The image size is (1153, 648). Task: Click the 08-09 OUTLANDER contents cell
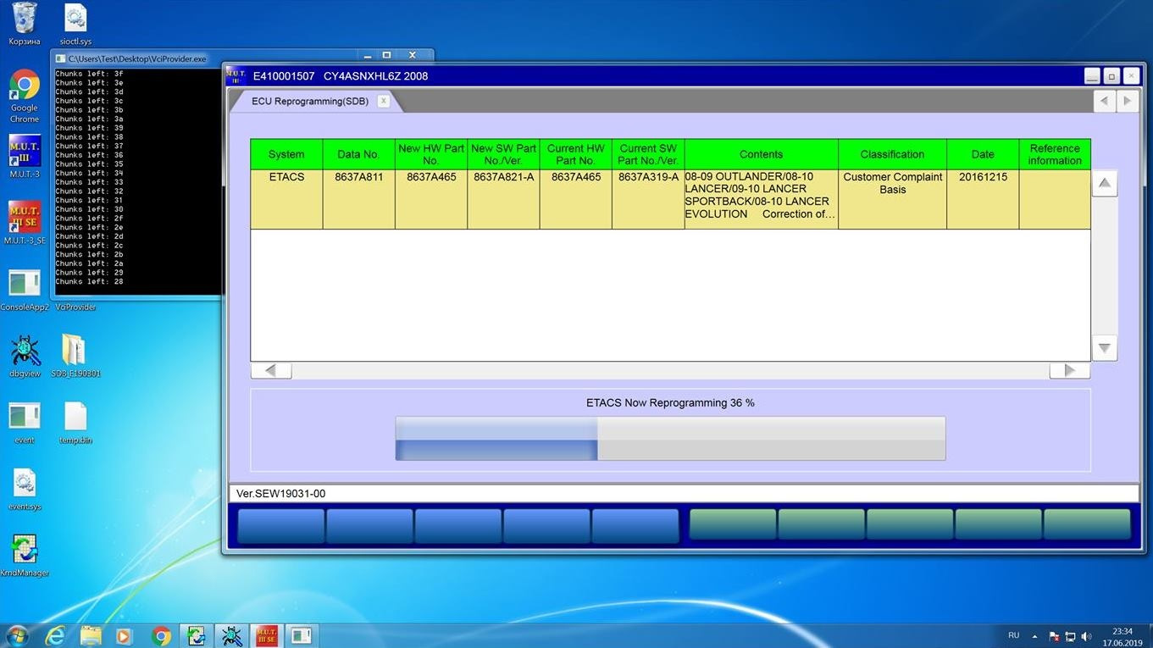point(761,199)
